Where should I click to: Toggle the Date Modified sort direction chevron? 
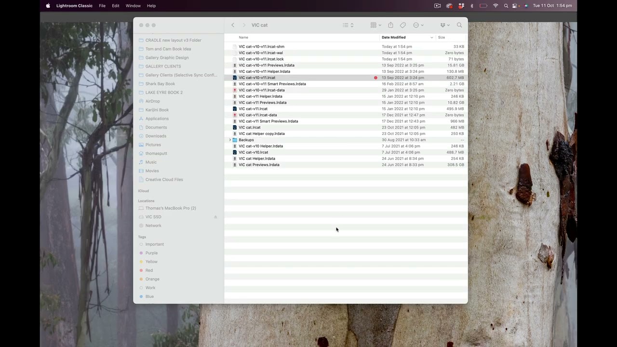coord(431,37)
